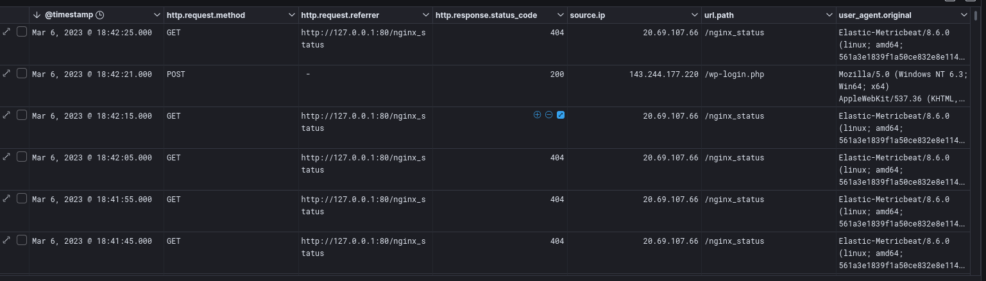
Task: Tick the checkbox for the 18:42:15 row
Action: [22, 115]
